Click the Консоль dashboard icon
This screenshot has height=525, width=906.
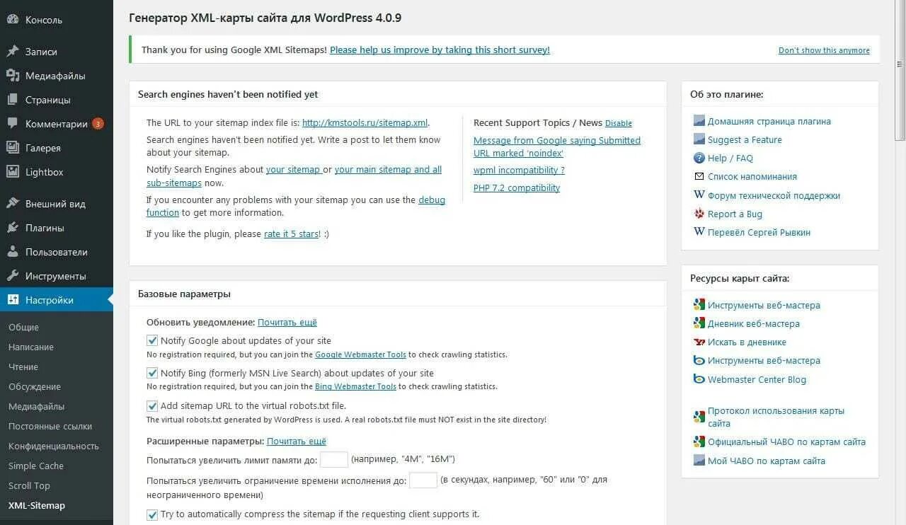tap(13, 20)
